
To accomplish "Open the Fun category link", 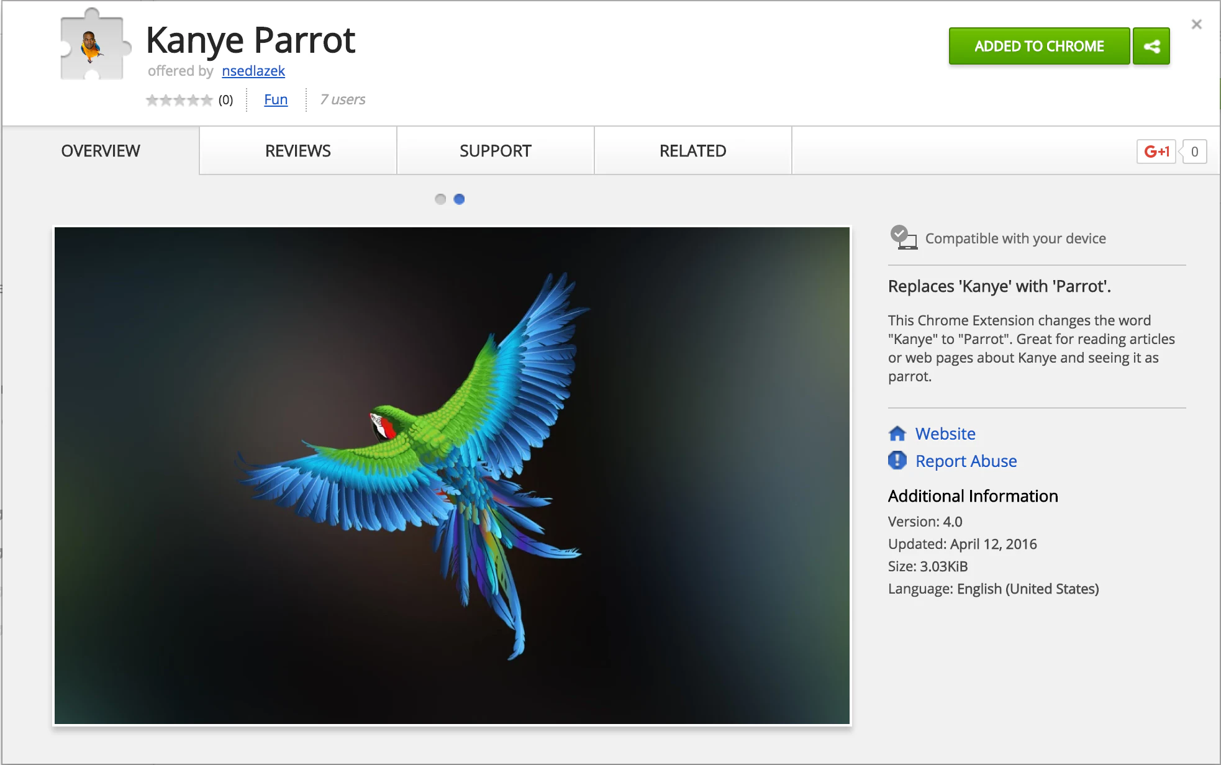I will 276,99.
